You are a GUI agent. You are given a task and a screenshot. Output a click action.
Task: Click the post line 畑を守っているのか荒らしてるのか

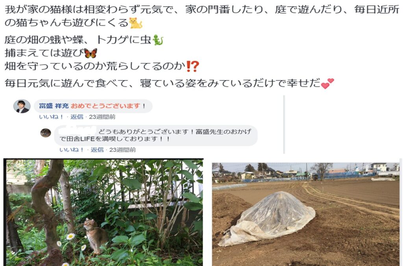[94, 66]
